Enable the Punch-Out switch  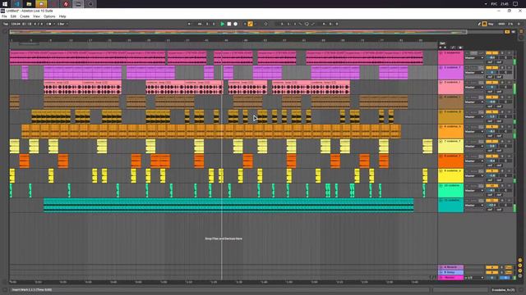(x=313, y=24)
